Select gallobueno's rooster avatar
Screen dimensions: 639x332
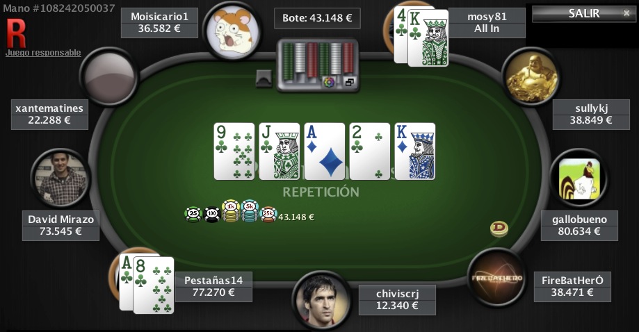(579, 179)
